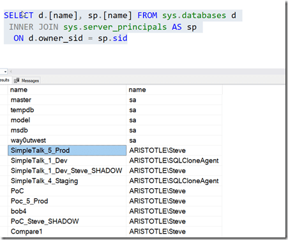
Task: Click the SELECT keyword in the query
Action: click(19, 15)
